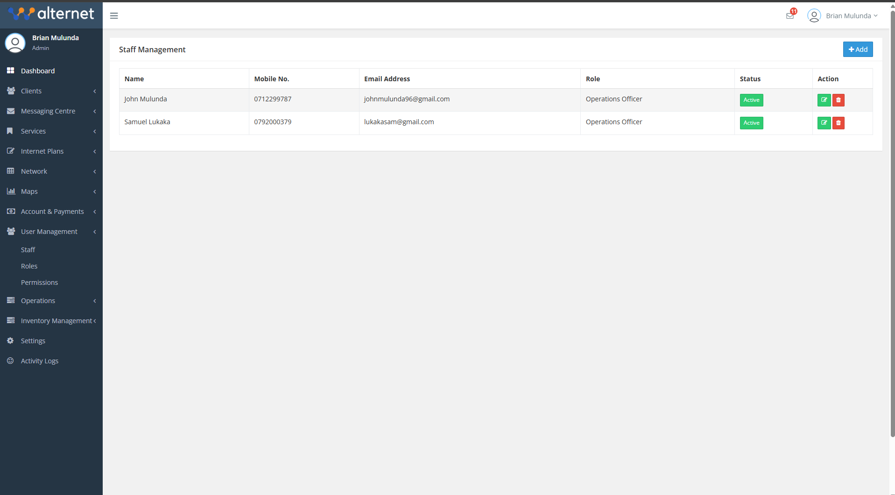This screenshot has width=895, height=495.
Task: Click the Settings gear icon in sidebar
Action: pos(10,341)
